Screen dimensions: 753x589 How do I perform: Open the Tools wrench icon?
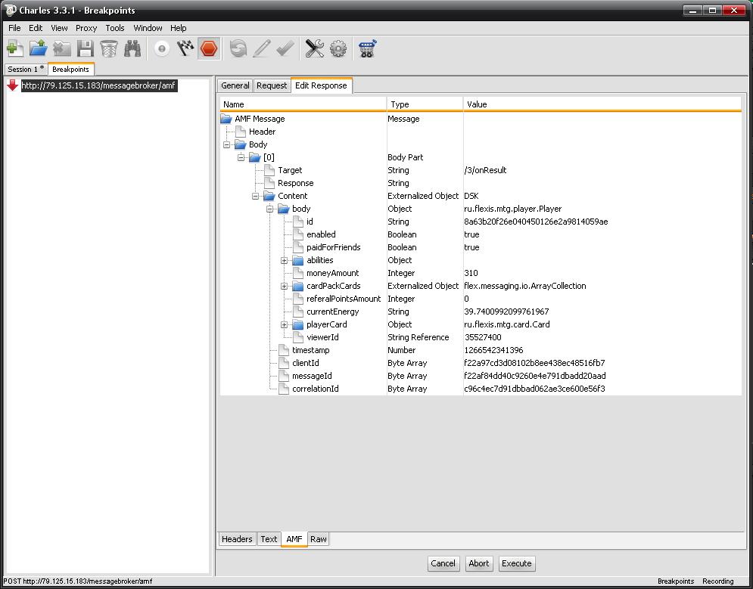tap(314, 49)
